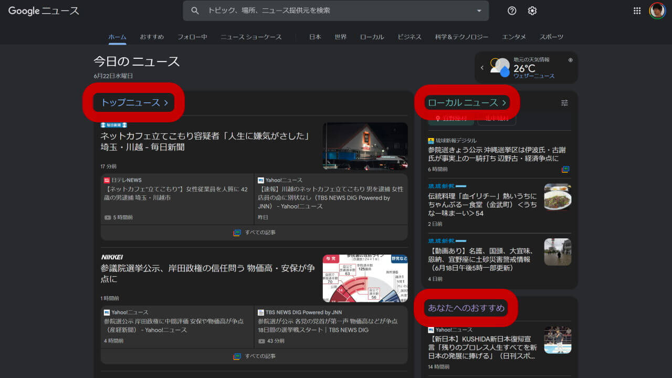
Task: Open the local news customization tune icon
Action: [x=564, y=103]
